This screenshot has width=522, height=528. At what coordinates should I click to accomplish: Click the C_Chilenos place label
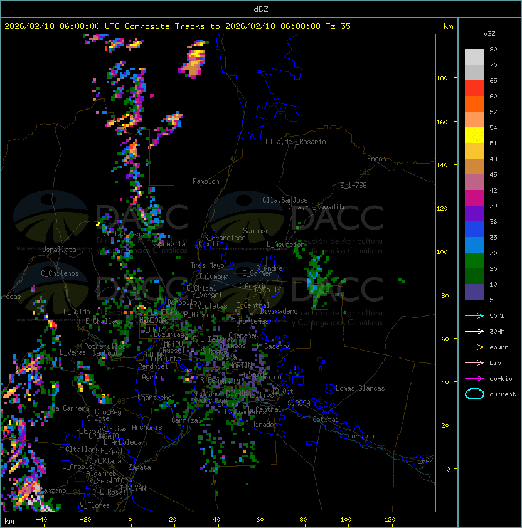coord(60,273)
